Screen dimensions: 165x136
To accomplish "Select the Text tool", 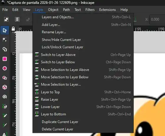I will (5, 134).
